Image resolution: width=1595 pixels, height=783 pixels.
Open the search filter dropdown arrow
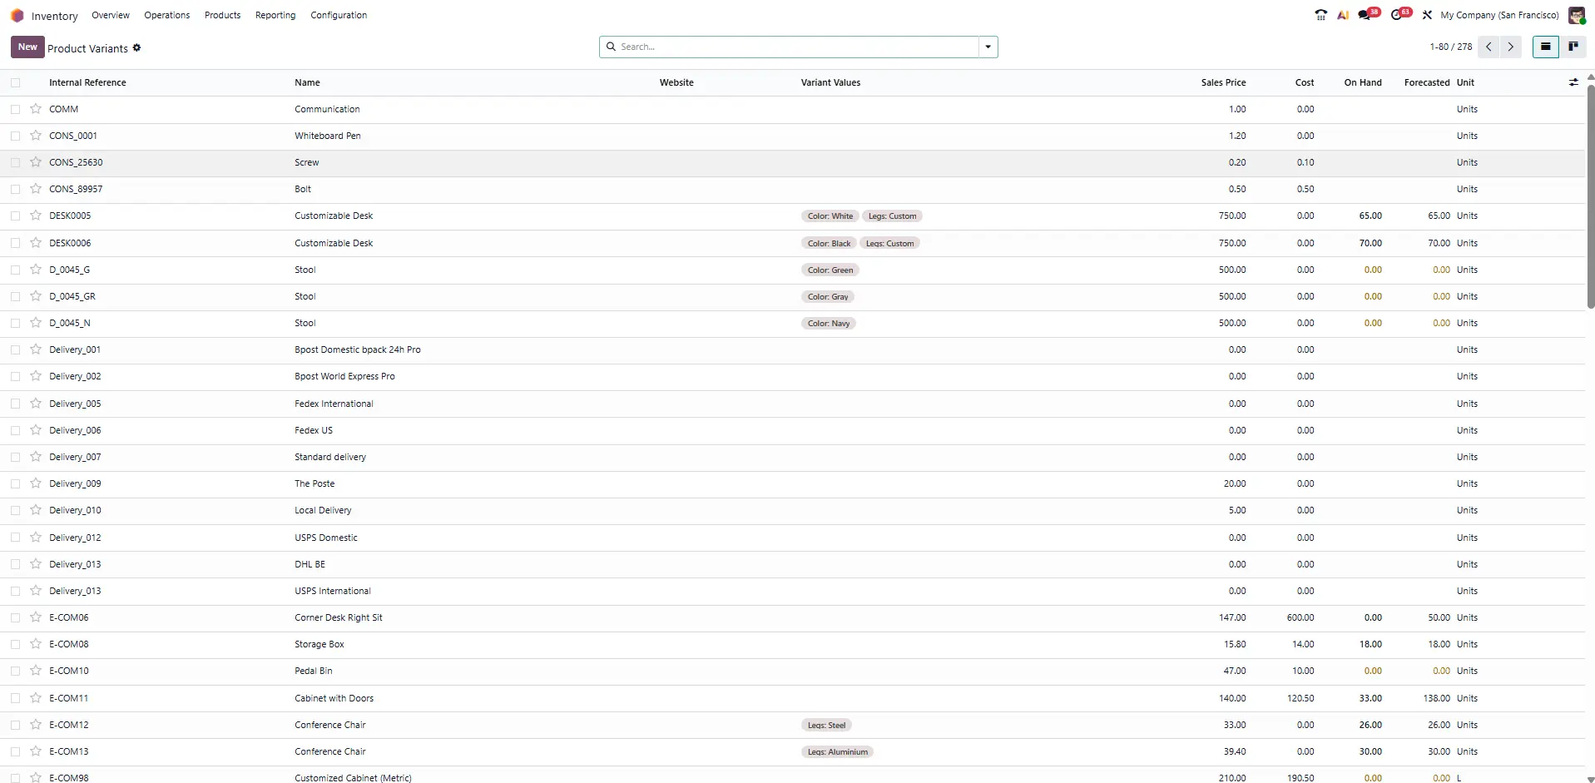[x=987, y=47]
